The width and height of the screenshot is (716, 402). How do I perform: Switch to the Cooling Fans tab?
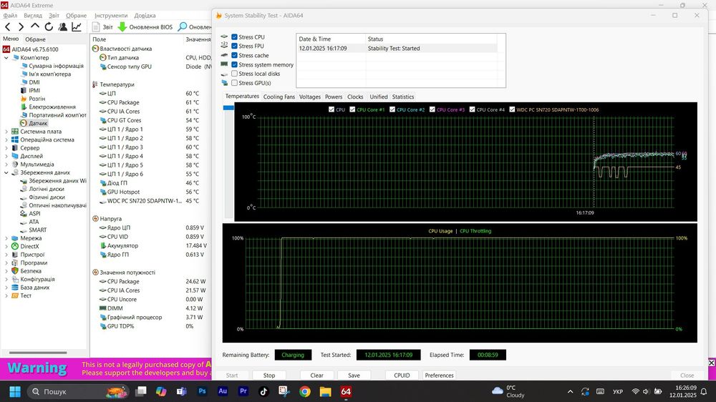click(279, 97)
